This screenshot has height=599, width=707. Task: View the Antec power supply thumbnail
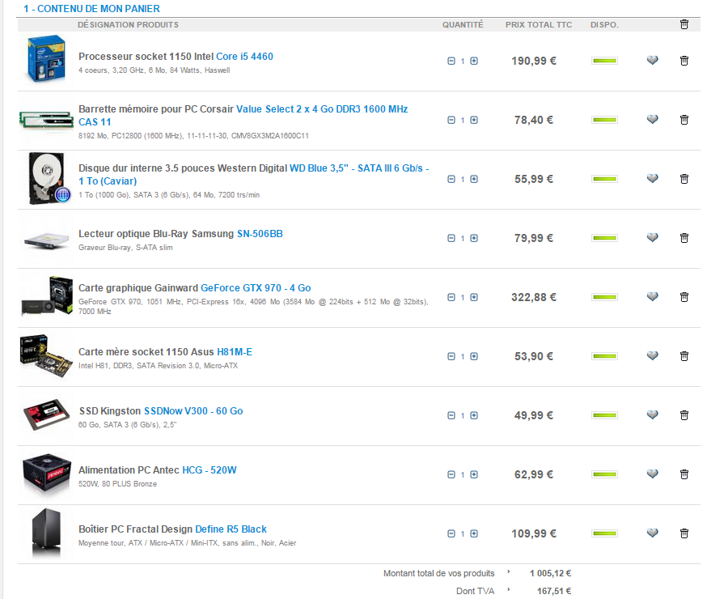tap(47, 474)
